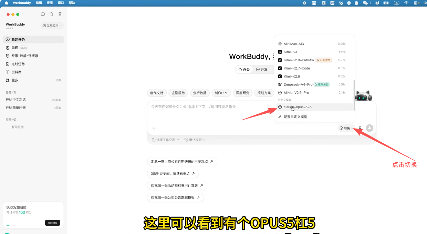The height and width of the screenshot is (234, 427).
Task: Choose MiMo-V2.6-Pro model
Action: click(x=315, y=93)
